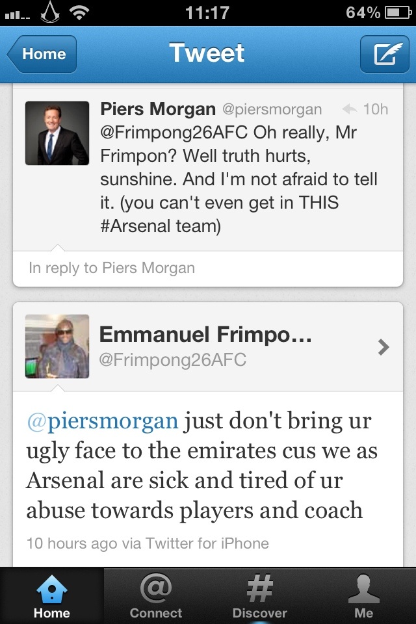Open the @piersmorgan mention link
Viewport: 416px width, 624px height.
coord(102,421)
